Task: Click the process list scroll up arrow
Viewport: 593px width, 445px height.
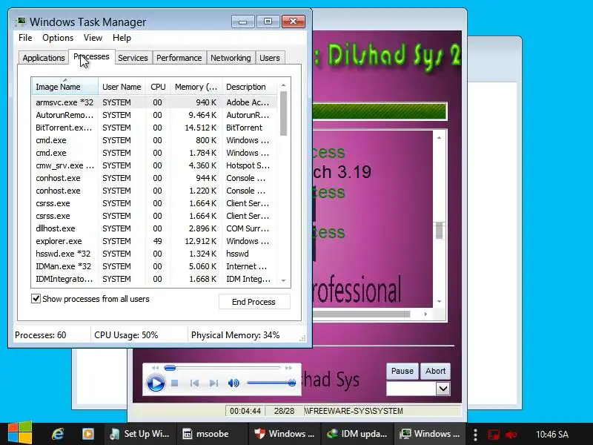Action: (x=283, y=85)
